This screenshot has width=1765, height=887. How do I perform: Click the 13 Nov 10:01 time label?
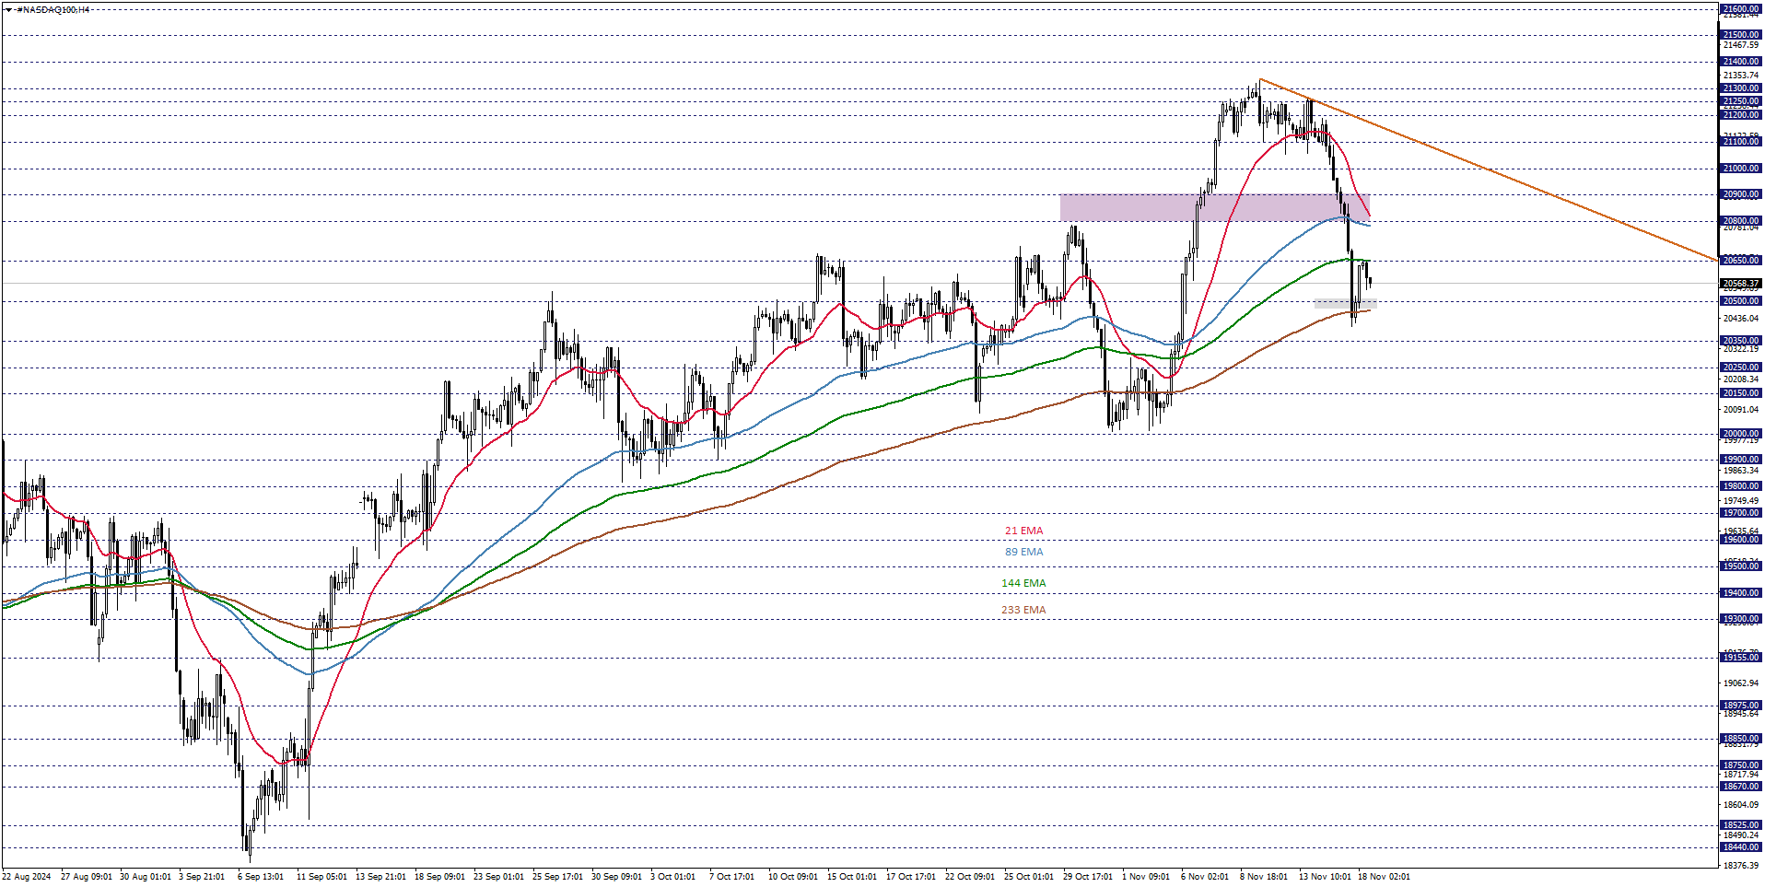1325,877
